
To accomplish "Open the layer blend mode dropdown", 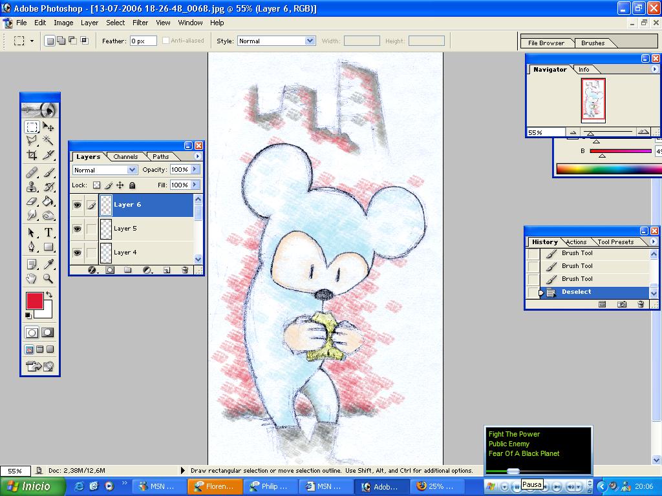I will click(132, 170).
